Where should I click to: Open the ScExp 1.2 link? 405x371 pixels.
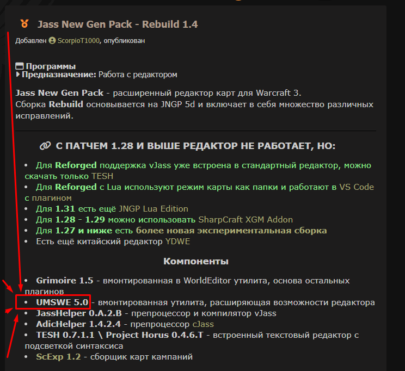coord(58,356)
